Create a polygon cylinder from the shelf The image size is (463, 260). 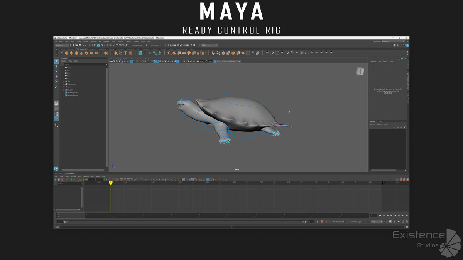pyautogui.click(x=76, y=53)
